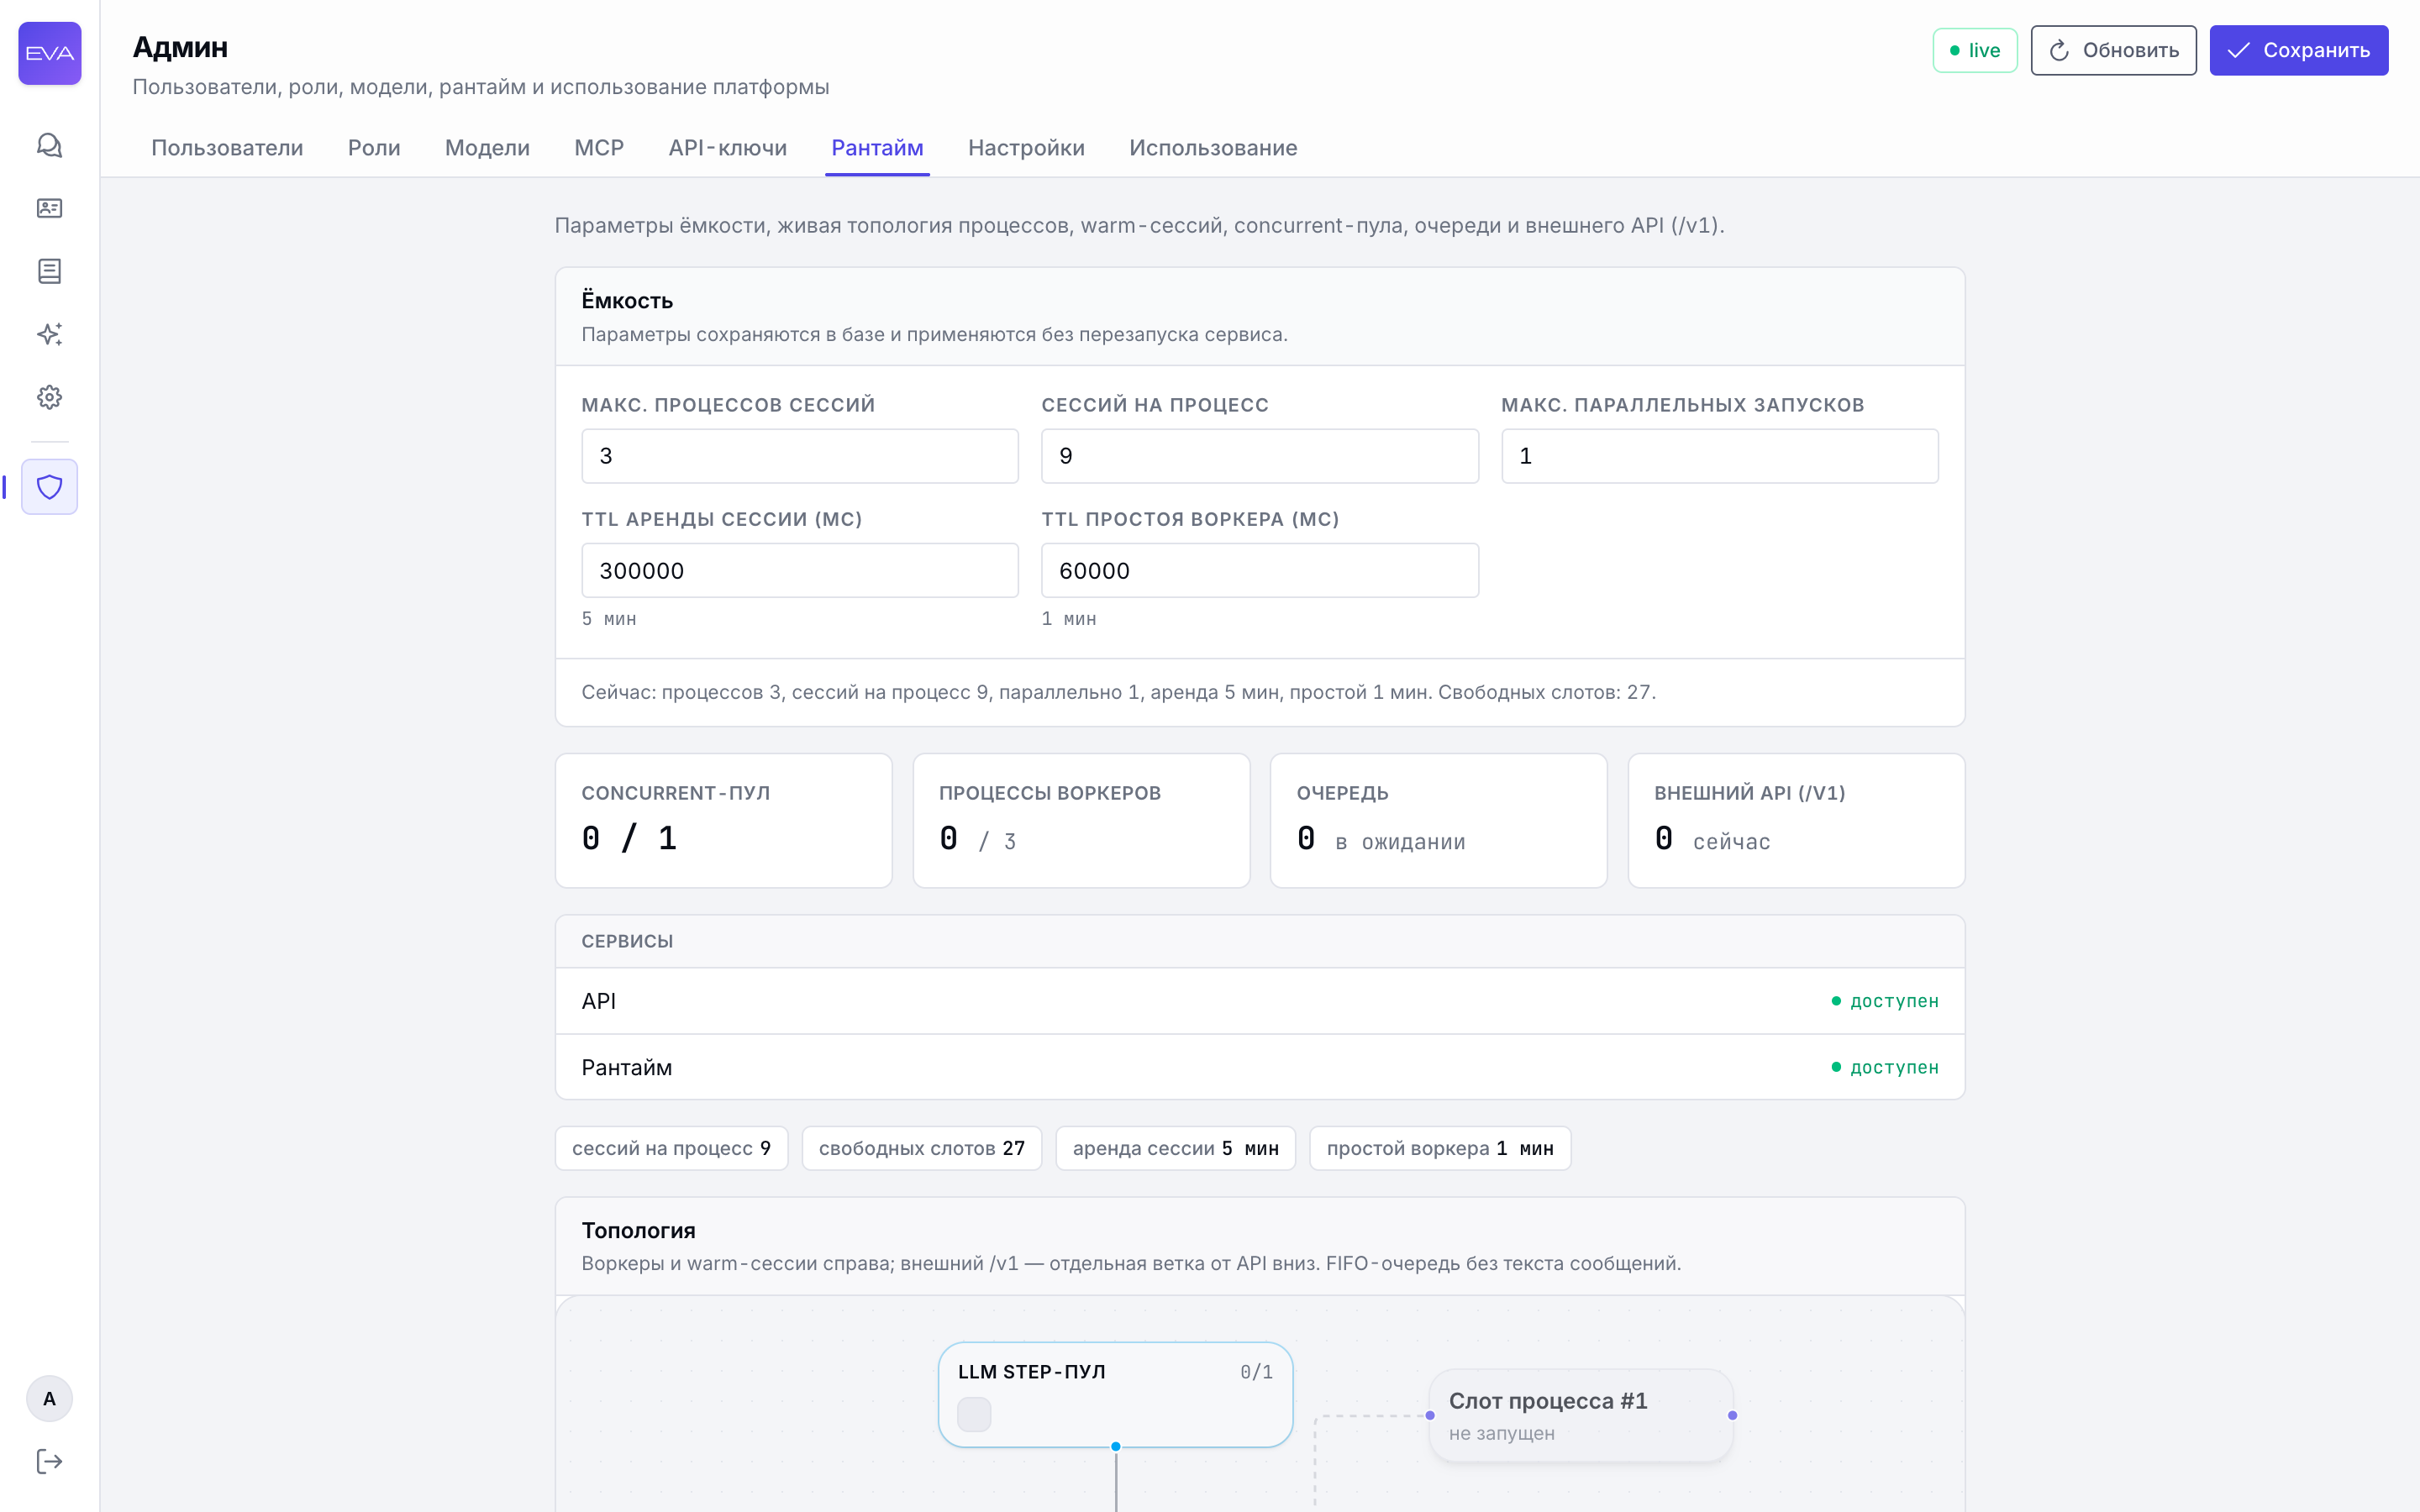Open the gear settings icon in sidebar
The width and height of the screenshot is (2420, 1512).
tap(49, 397)
